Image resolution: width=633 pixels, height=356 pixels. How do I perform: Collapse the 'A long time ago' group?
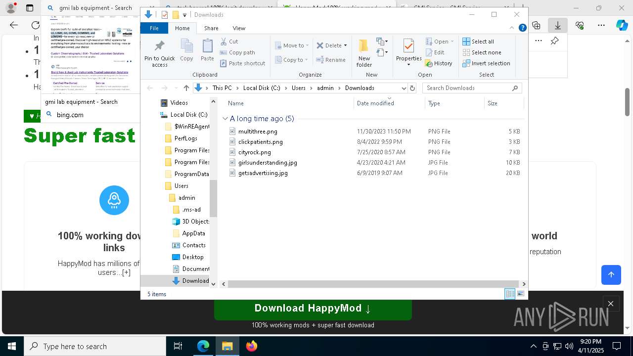click(225, 119)
